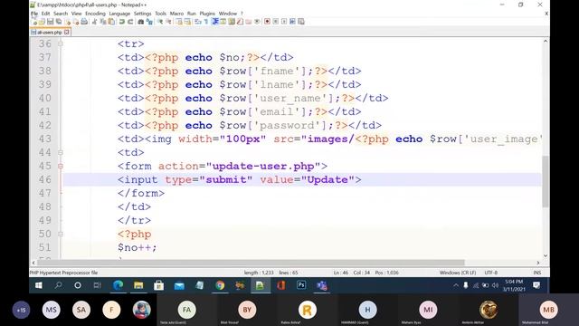
Task: Click the Paste clipboard toolbar icon
Action: pos(111,22)
